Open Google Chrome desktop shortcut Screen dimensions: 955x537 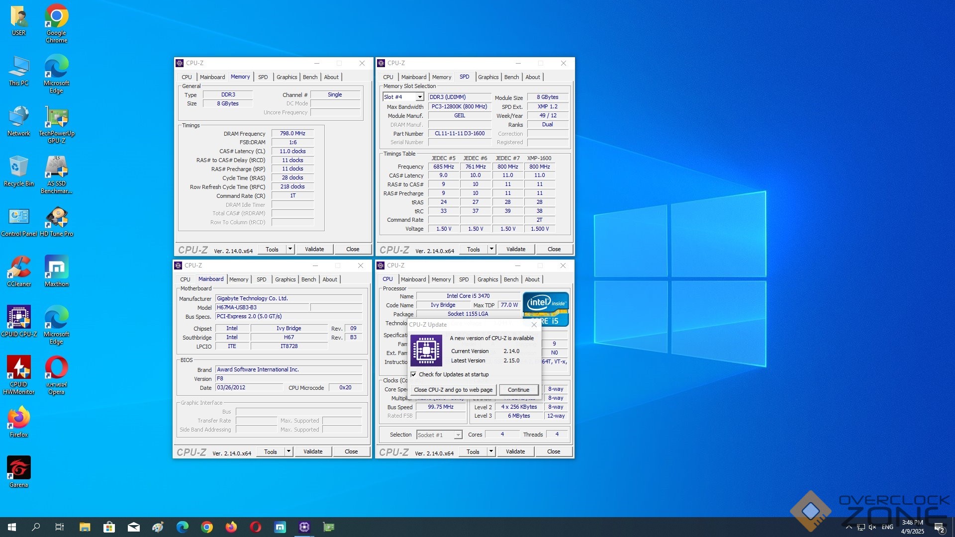[56, 23]
